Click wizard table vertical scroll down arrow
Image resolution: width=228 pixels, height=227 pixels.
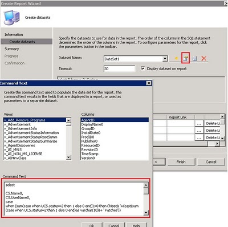point(222,139)
